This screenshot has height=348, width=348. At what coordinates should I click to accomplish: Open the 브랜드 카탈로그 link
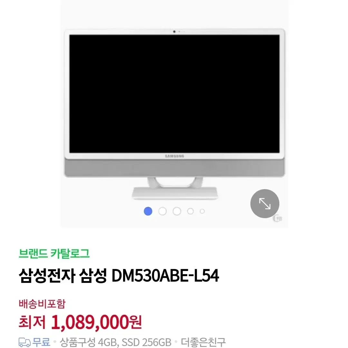54,254
